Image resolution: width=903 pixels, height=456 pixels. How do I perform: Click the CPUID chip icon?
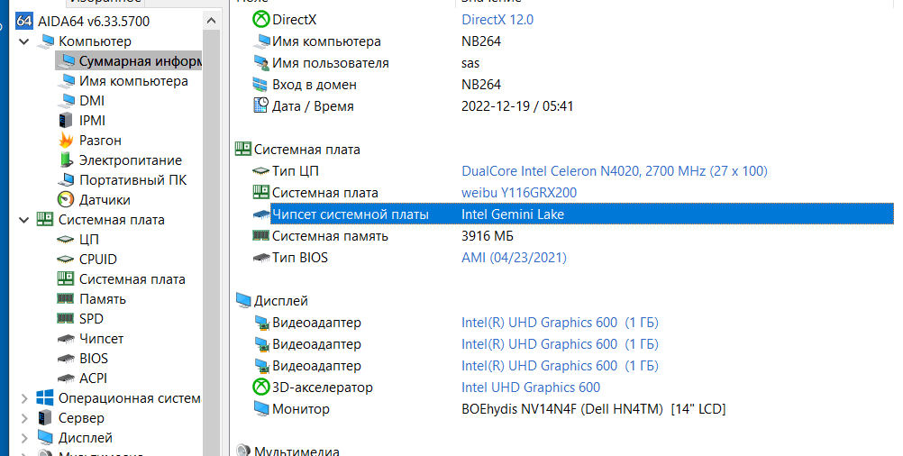(66, 260)
